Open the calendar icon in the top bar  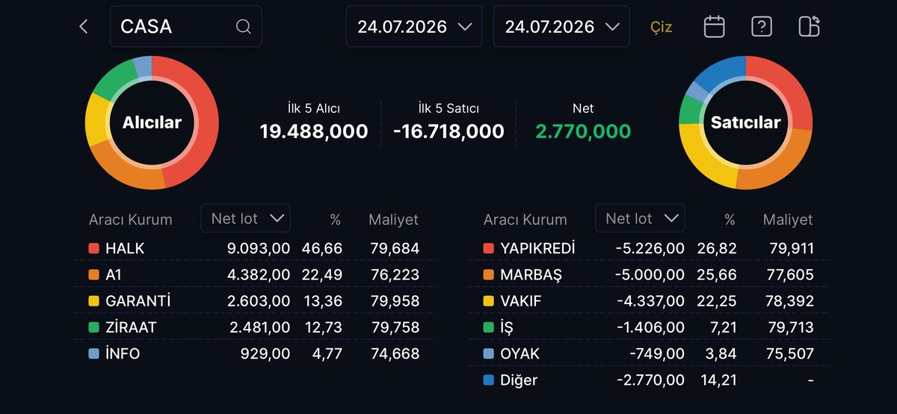(715, 27)
